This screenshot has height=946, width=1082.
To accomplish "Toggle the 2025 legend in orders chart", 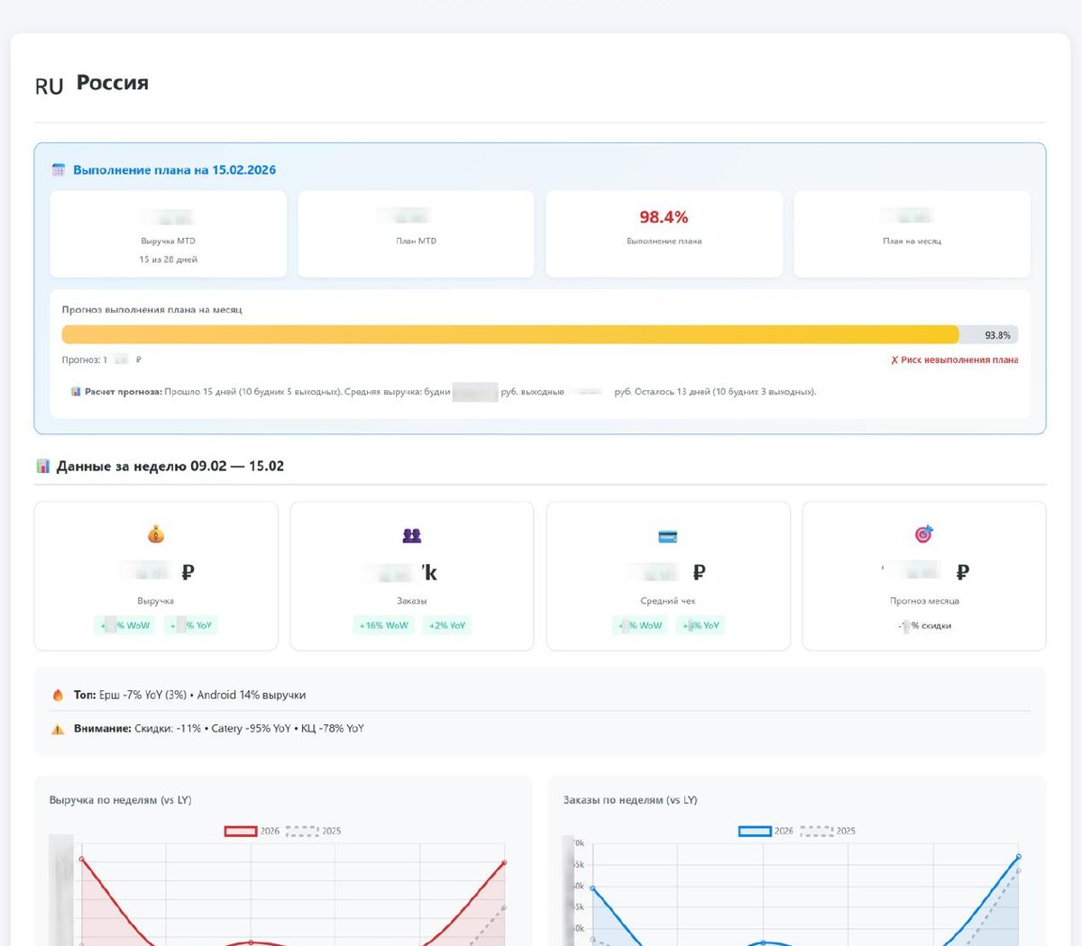I will click(x=827, y=831).
